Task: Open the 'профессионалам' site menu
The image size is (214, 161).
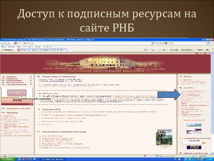Action: (x=16, y=84)
